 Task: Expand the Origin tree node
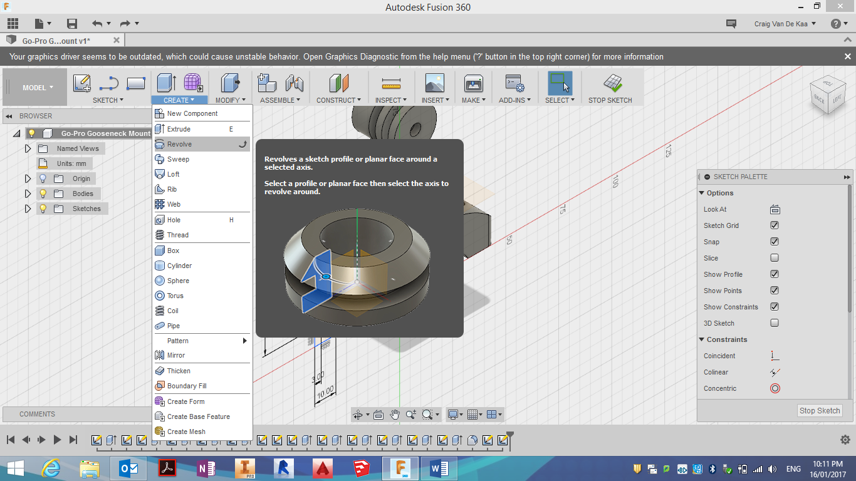(x=28, y=178)
